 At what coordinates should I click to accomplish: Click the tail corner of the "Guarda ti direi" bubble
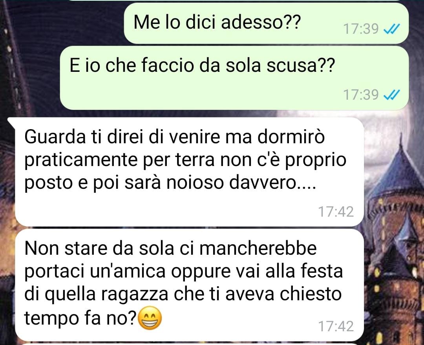point(12,122)
